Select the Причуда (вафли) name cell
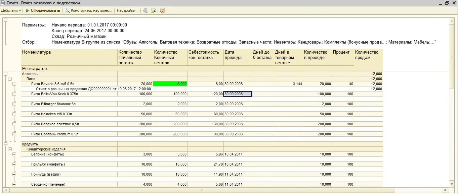This screenshot has height=194, width=458. [69, 174]
